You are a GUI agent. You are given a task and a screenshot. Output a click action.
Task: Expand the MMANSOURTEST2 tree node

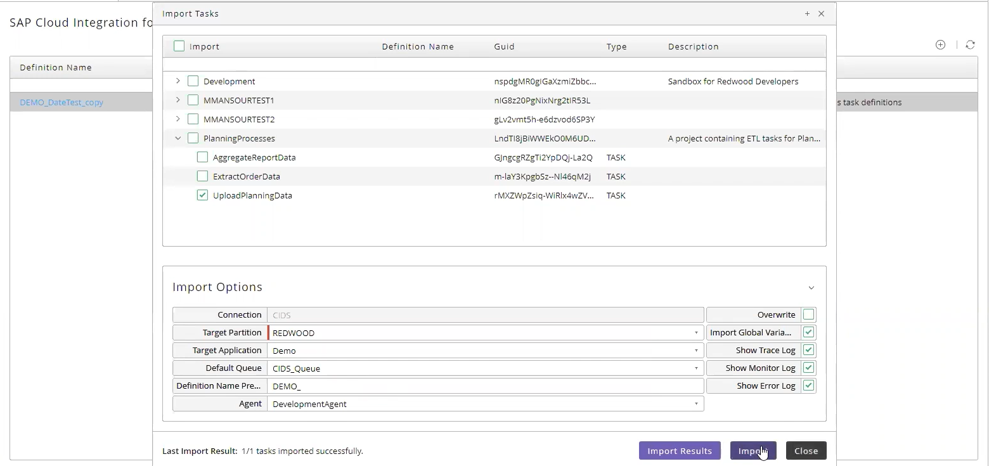tap(178, 119)
